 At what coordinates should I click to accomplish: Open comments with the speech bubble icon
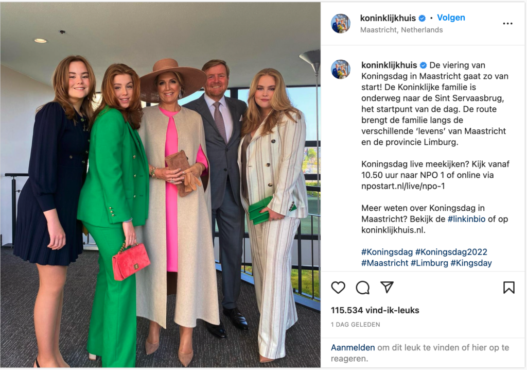(x=363, y=288)
